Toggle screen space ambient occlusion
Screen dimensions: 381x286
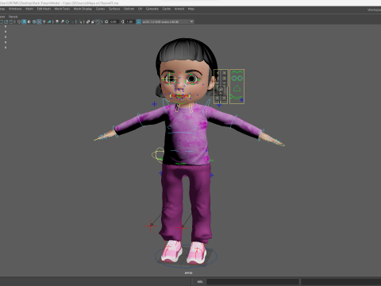[x=57, y=21]
